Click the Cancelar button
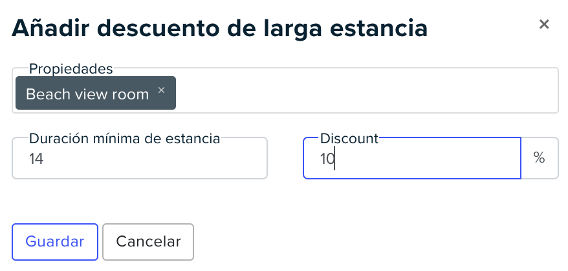Image resolution: width=568 pixels, height=271 pixels. (148, 242)
